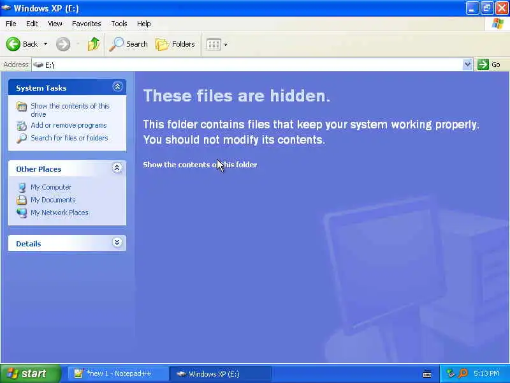The height and width of the screenshot is (383, 510).
Task: Click Show the contents of this drive
Action: [x=70, y=110]
